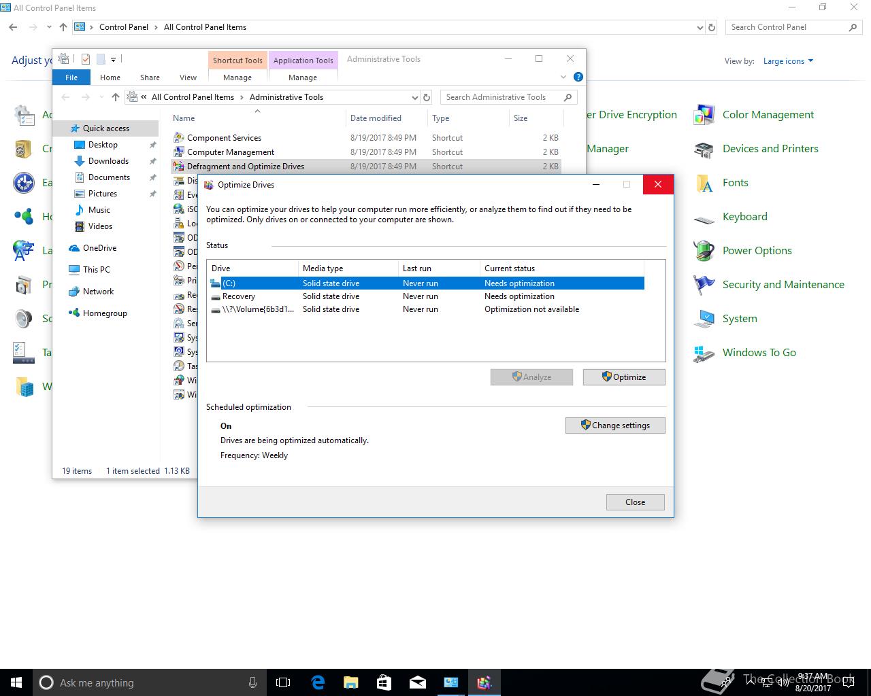The image size is (871, 696).
Task: Switch to the Home ribbon tab
Action: (110, 77)
